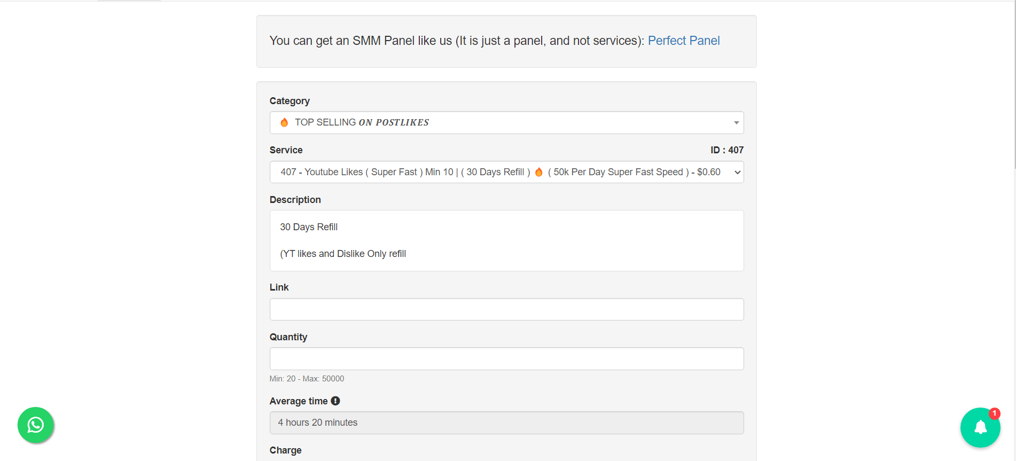Expand Service dropdown using its chevron
The width and height of the screenshot is (1016, 461).
(x=737, y=172)
